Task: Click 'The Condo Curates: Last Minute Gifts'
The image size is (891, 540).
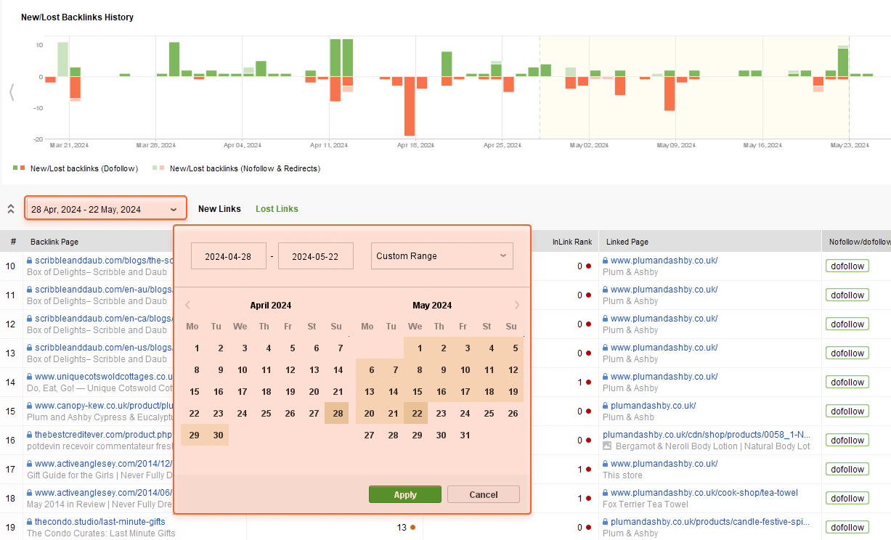Action: pyautogui.click(x=101, y=533)
